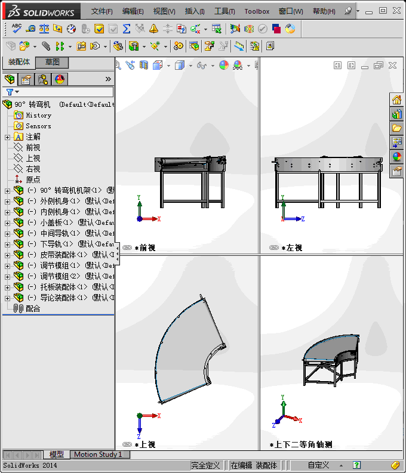Open Import Diagnostics warning triangle icon
The width and height of the screenshot is (406, 473).
tap(153, 29)
